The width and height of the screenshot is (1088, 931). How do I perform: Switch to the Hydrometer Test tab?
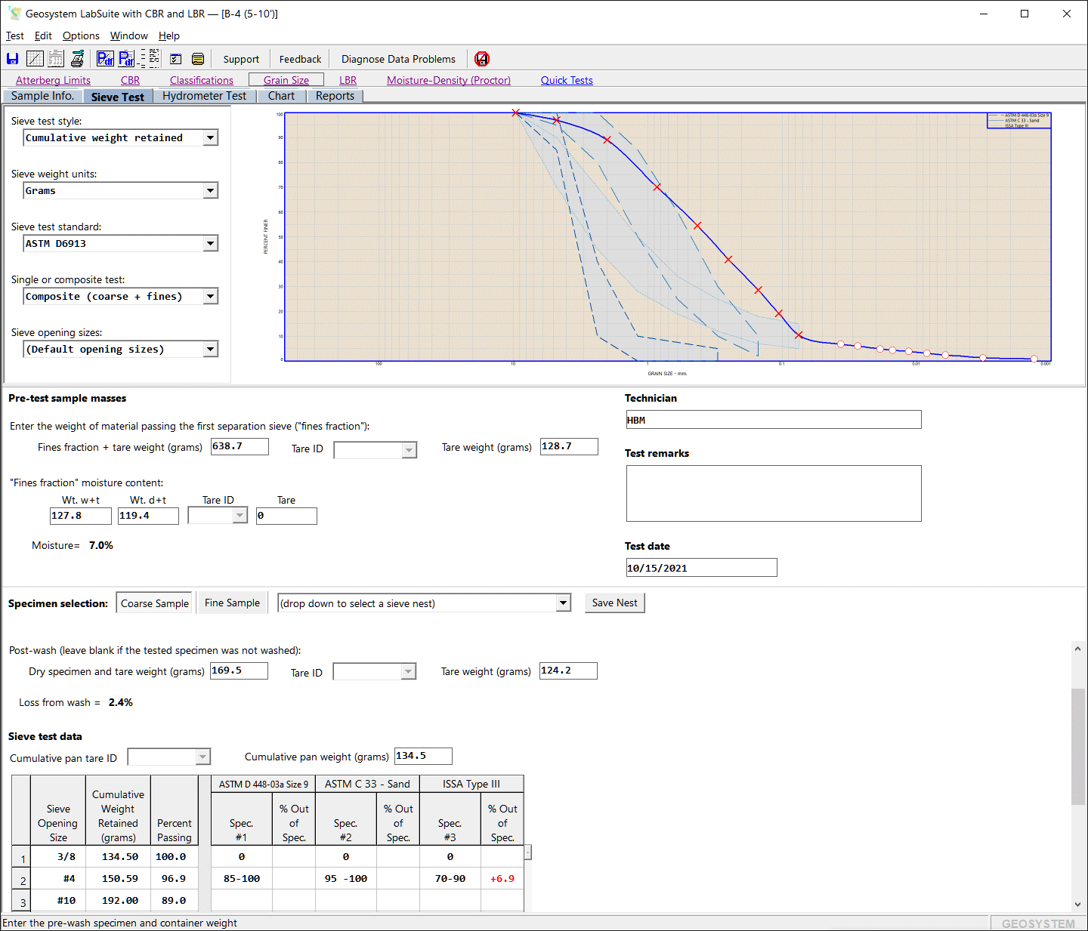tap(204, 96)
